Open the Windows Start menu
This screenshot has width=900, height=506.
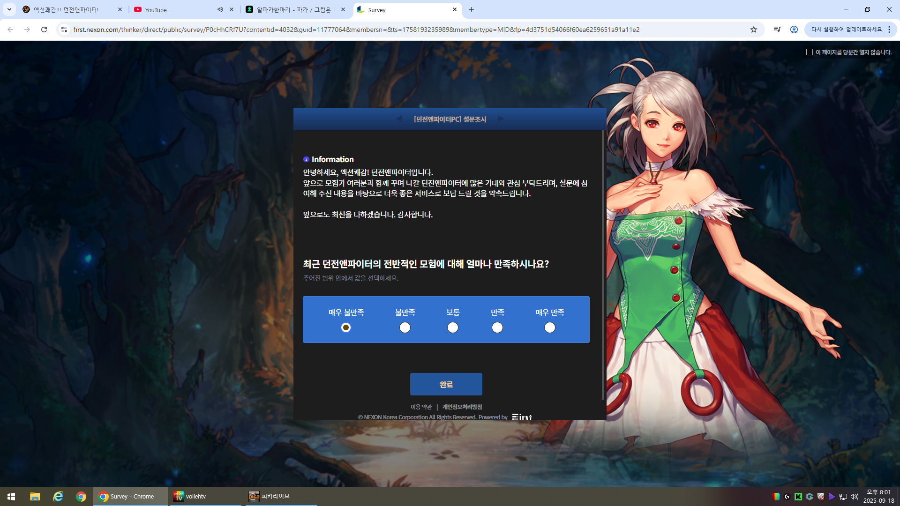coord(11,497)
